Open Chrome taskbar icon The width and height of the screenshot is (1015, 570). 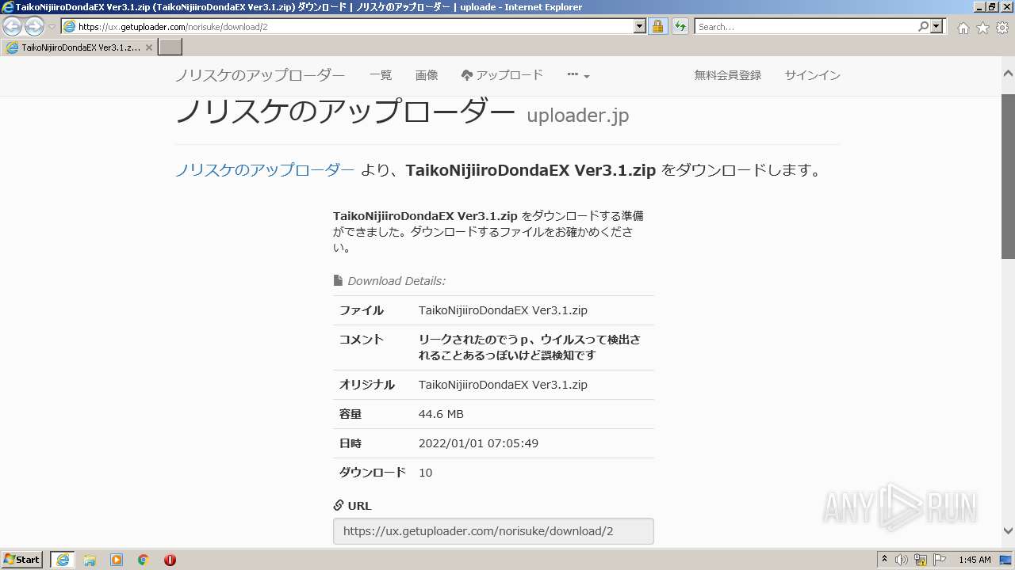[x=144, y=560]
